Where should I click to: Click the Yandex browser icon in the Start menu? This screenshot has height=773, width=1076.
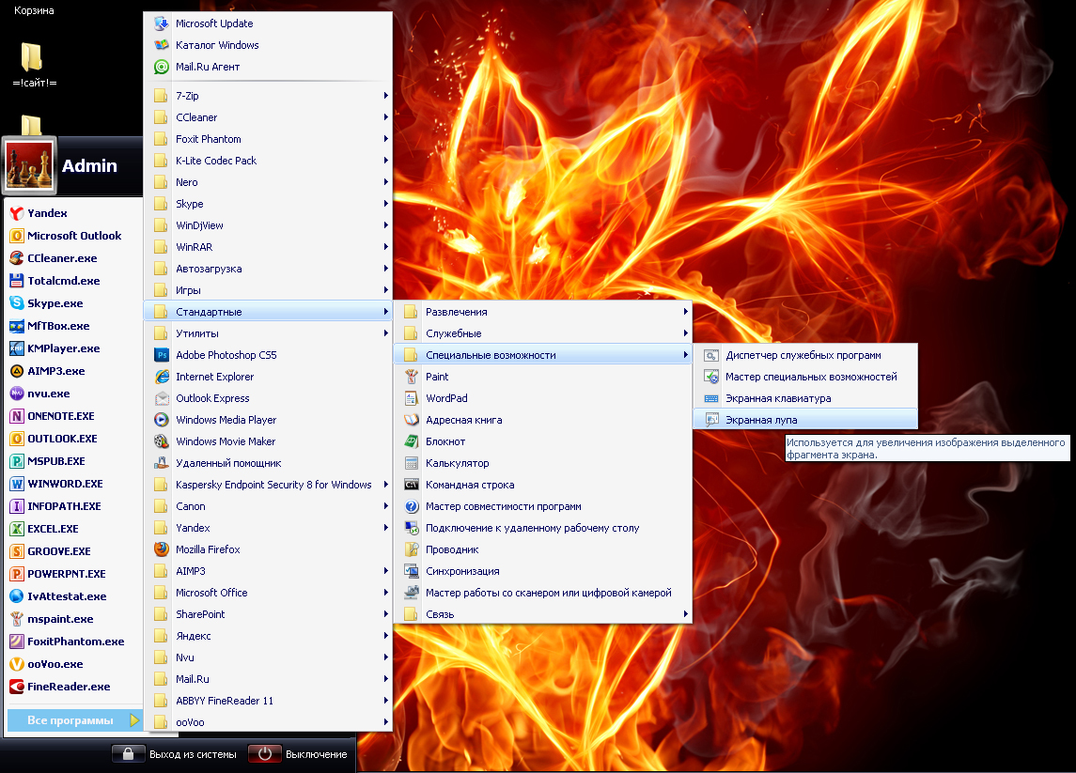tap(17, 213)
